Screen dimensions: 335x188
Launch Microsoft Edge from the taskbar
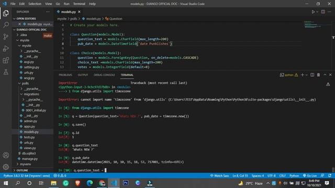tap(90, 183)
